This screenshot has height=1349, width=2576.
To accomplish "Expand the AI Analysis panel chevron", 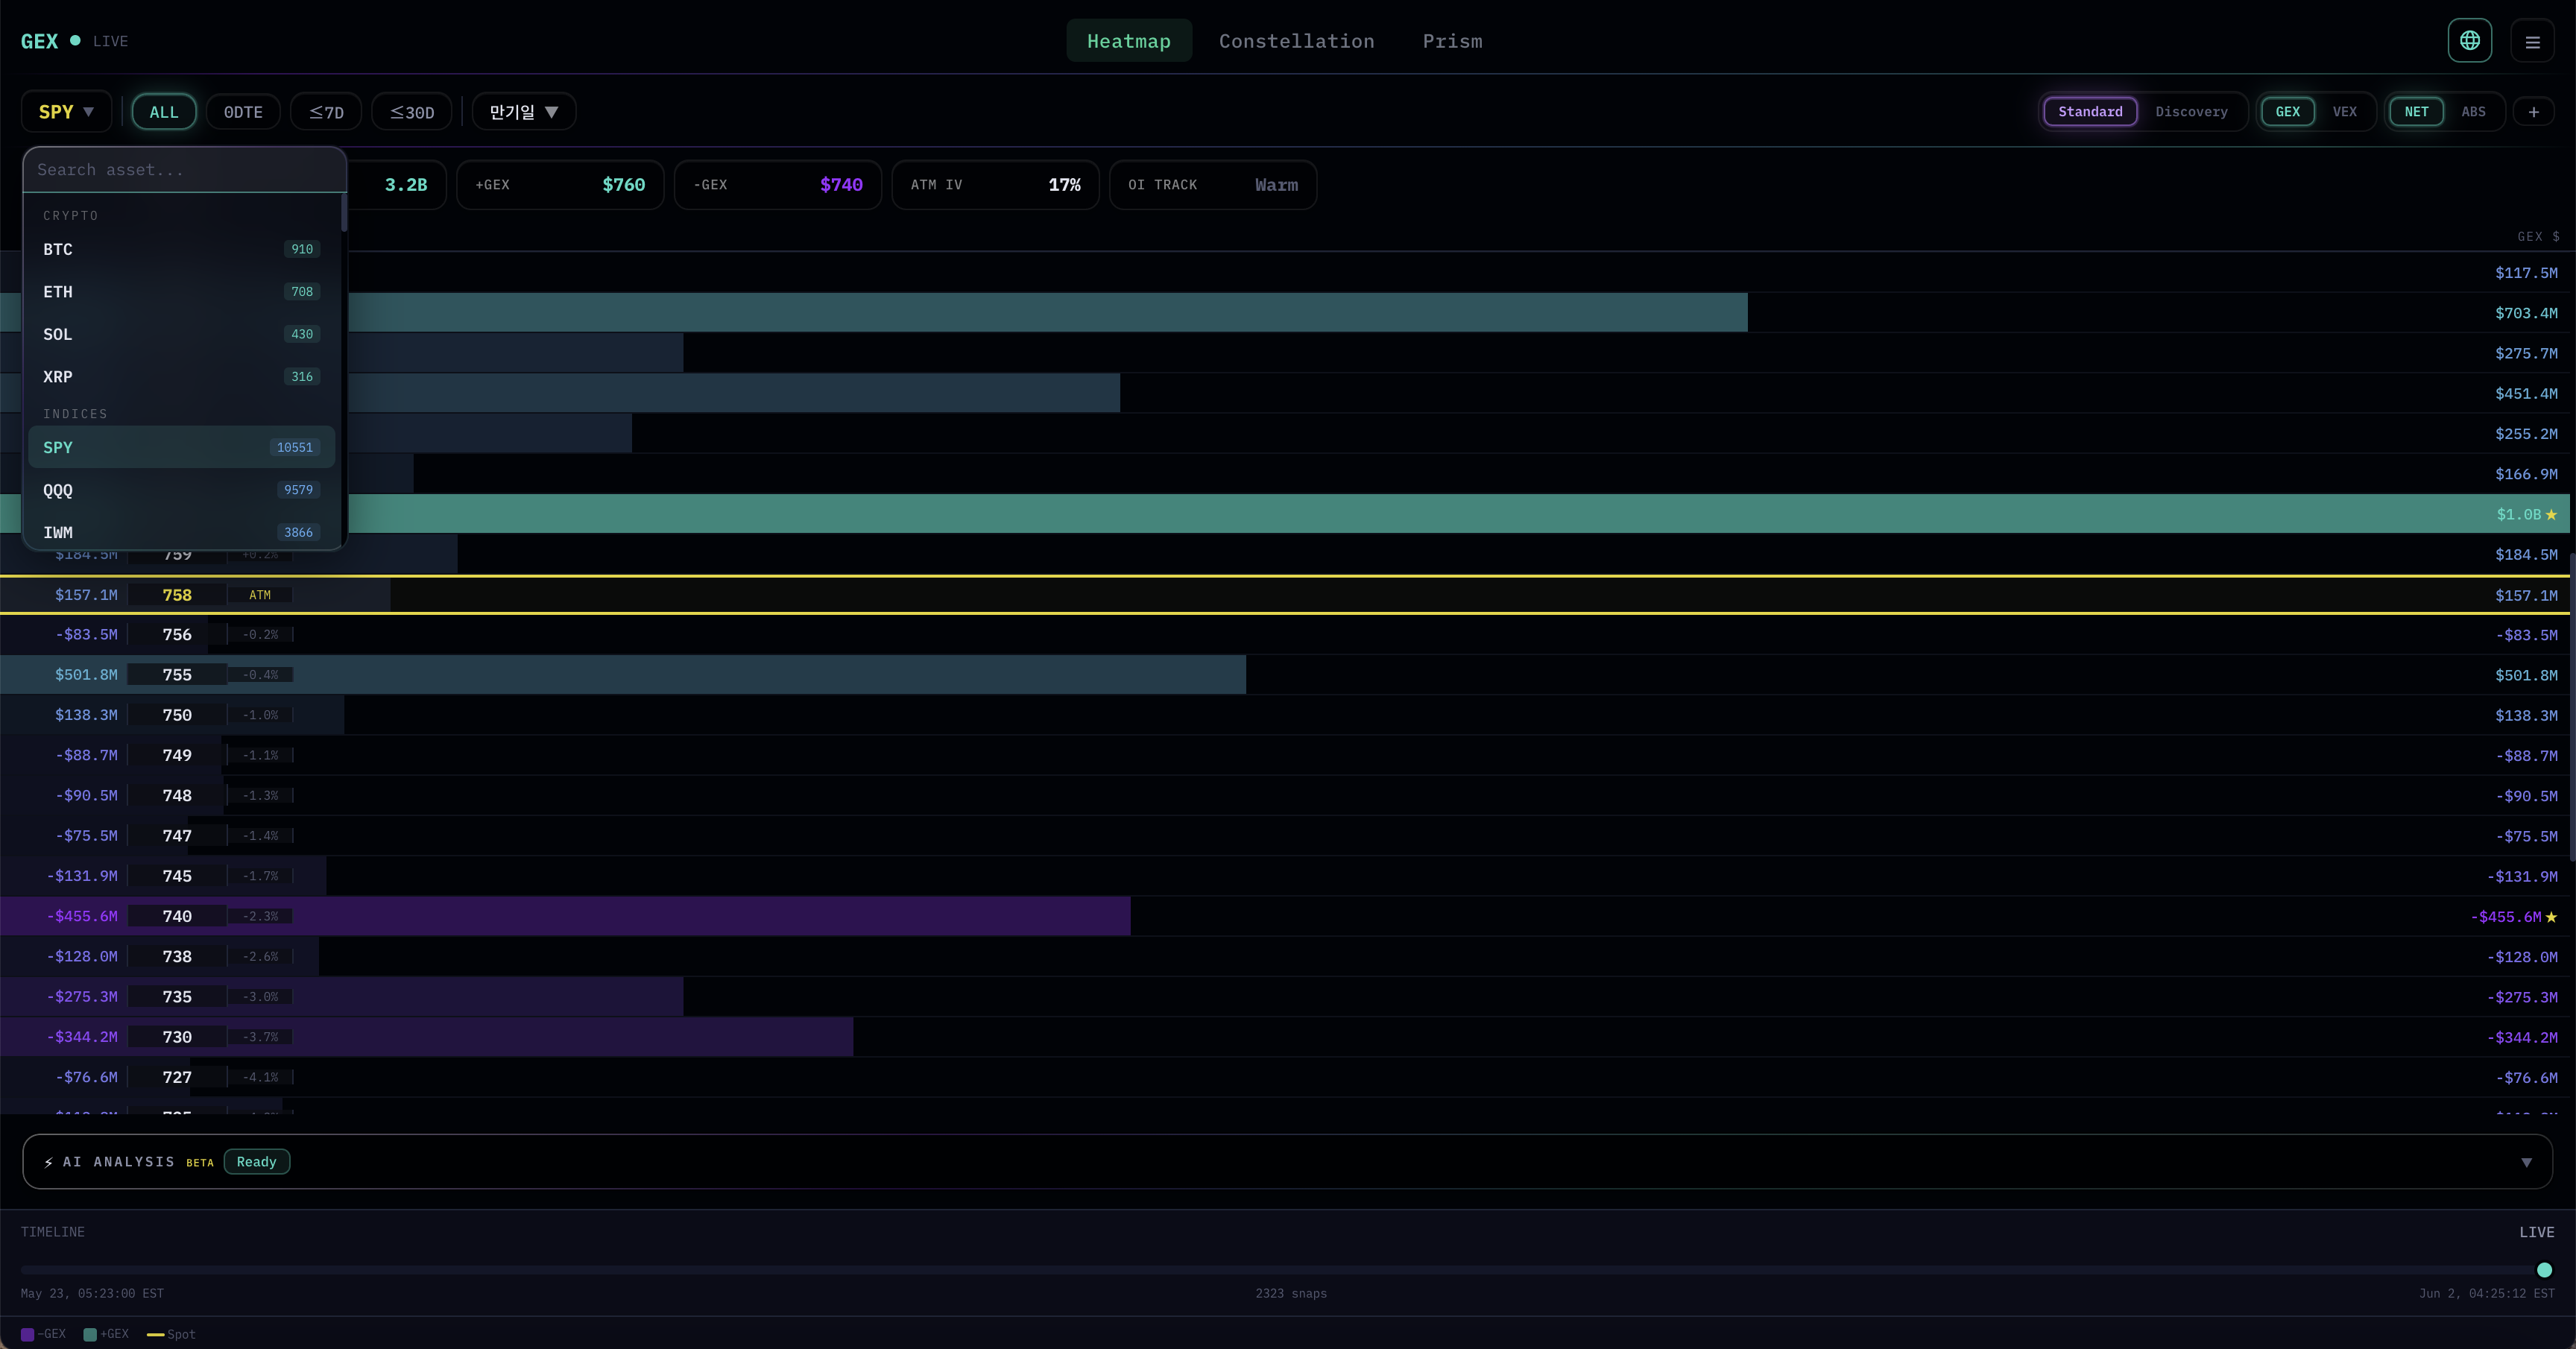I will point(2526,1162).
